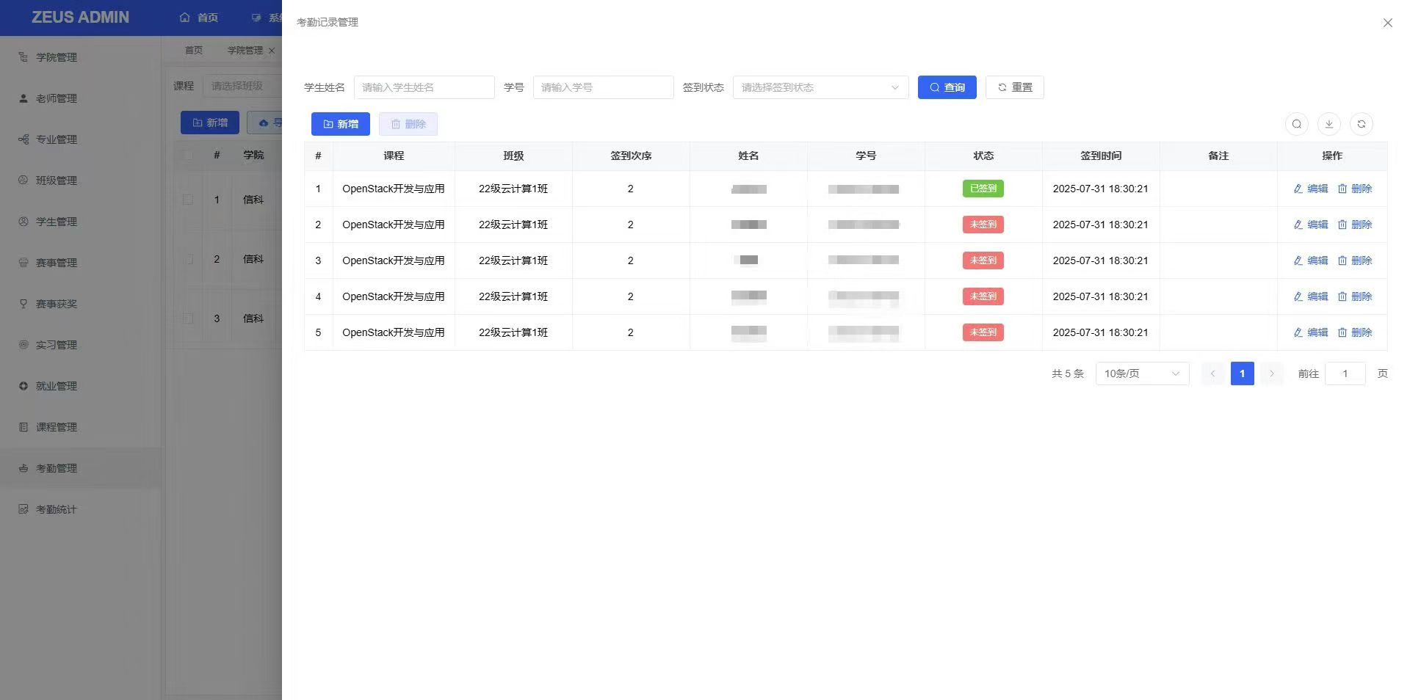1410x700 pixels.
Task: Expand the 10条/页 page size selector
Action: (1142, 373)
